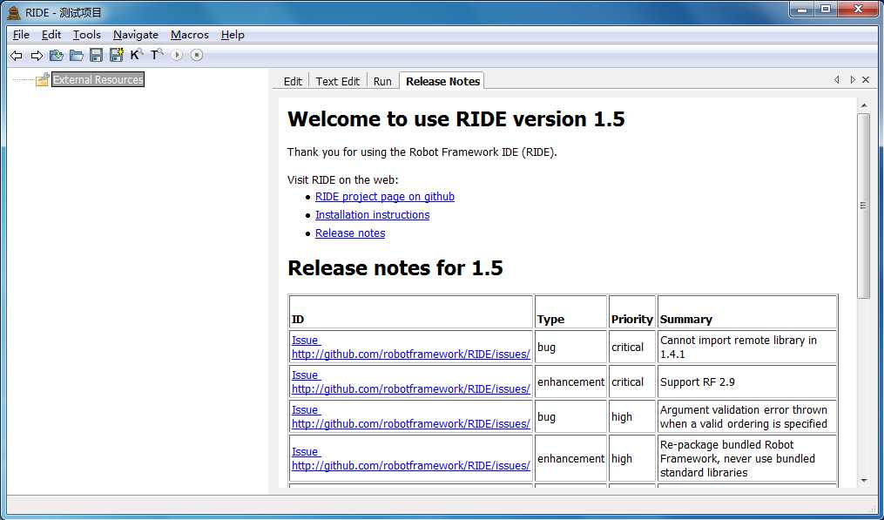Screen dimensions: 884x520
Task: Switch to the Text Edit tab
Action: (337, 81)
